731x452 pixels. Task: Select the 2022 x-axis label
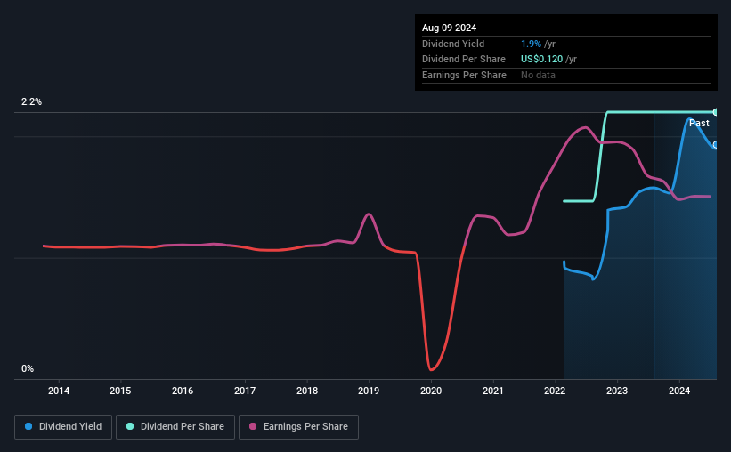coord(555,391)
